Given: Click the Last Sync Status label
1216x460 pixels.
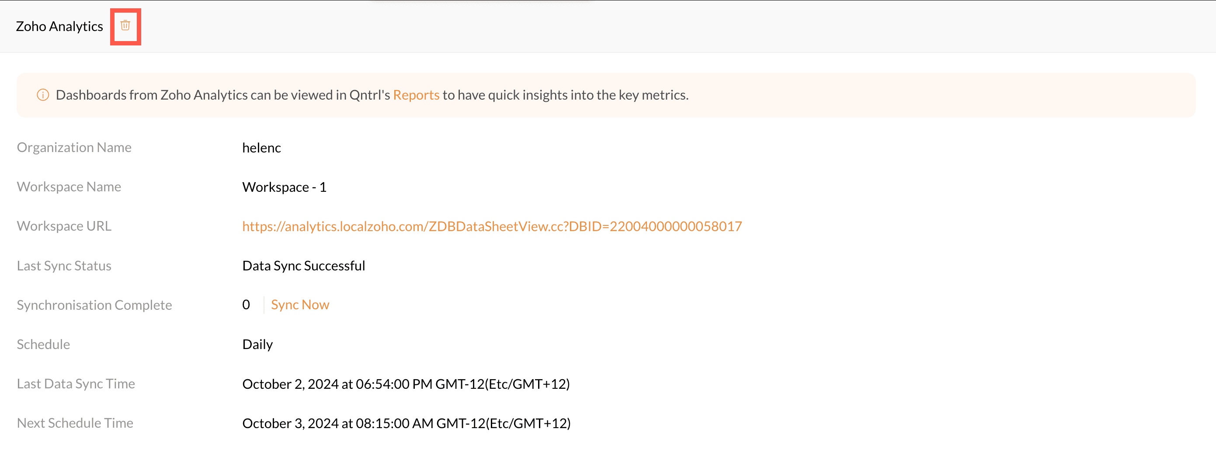Looking at the screenshot, I should [64, 266].
